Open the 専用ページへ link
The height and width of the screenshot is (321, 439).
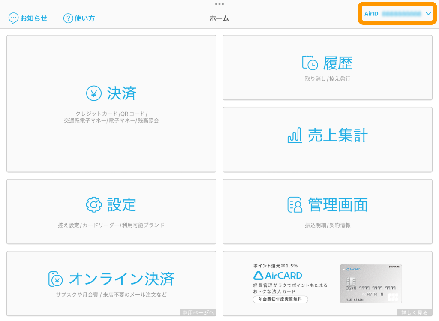pos(198,312)
